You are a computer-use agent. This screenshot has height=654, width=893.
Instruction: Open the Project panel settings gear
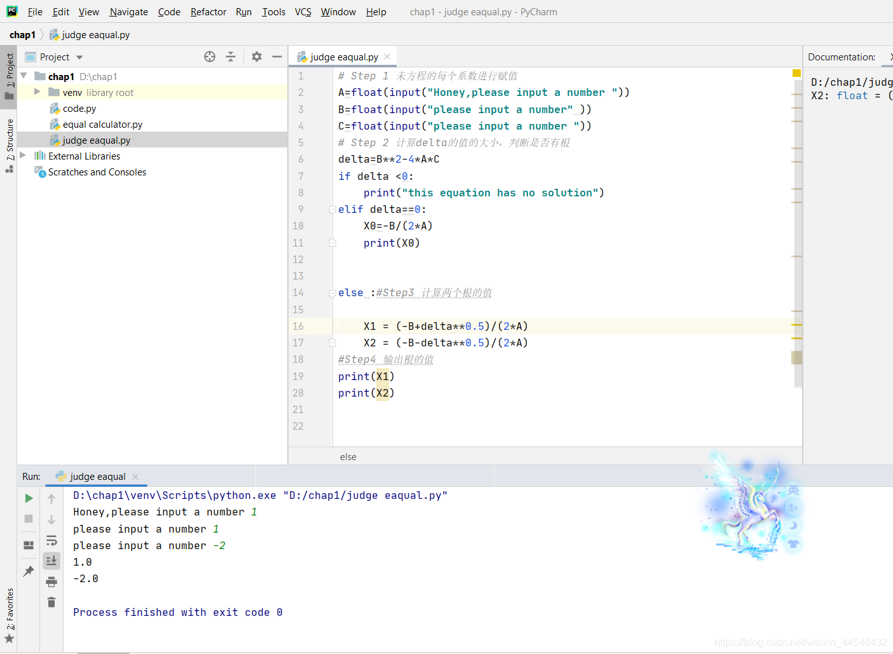click(257, 57)
